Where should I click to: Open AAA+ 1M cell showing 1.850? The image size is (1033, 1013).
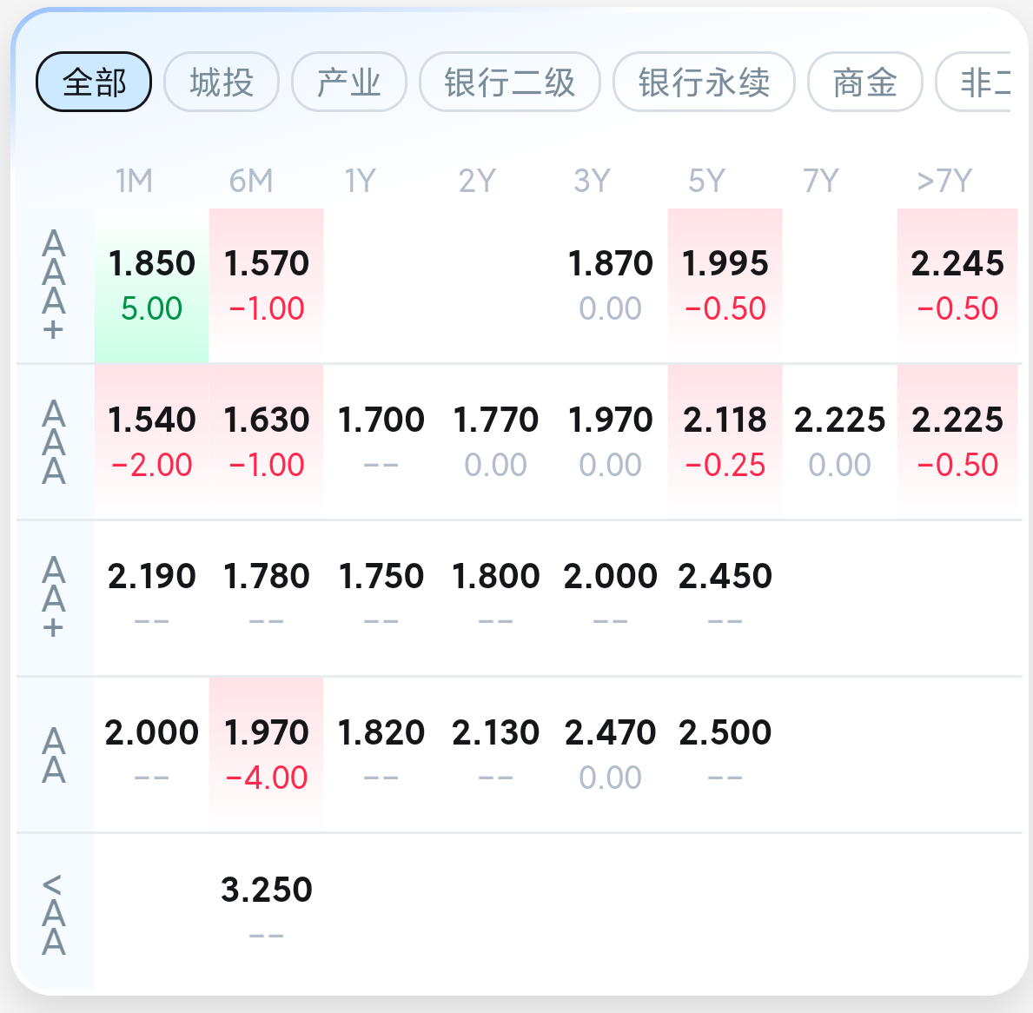click(x=151, y=285)
